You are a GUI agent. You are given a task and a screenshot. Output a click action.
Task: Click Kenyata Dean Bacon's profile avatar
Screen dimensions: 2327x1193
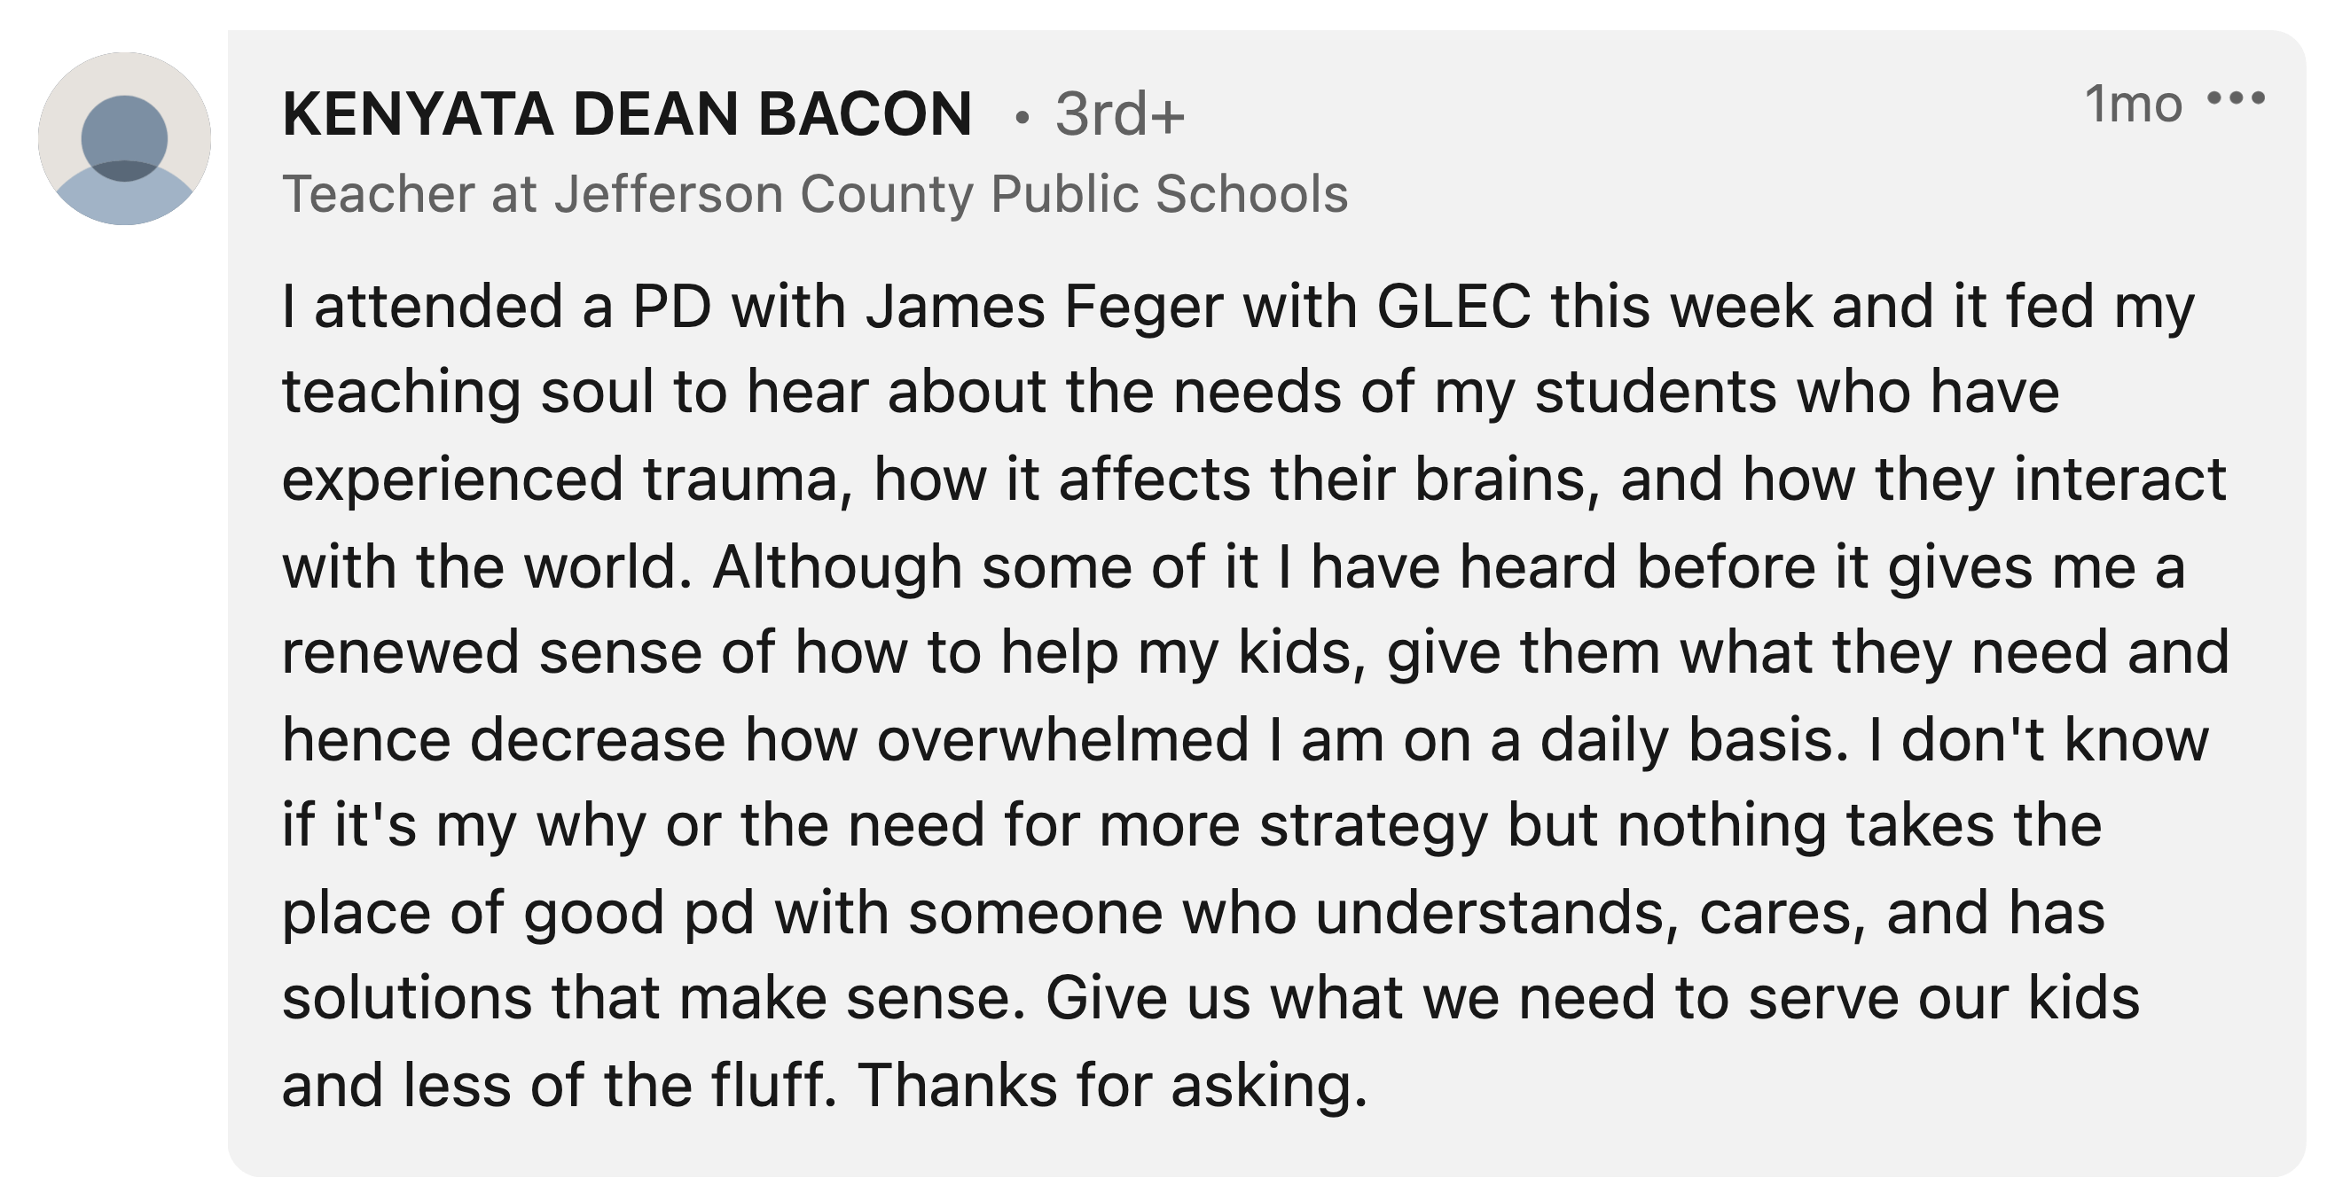pyautogui.click(x=125, y=138)
